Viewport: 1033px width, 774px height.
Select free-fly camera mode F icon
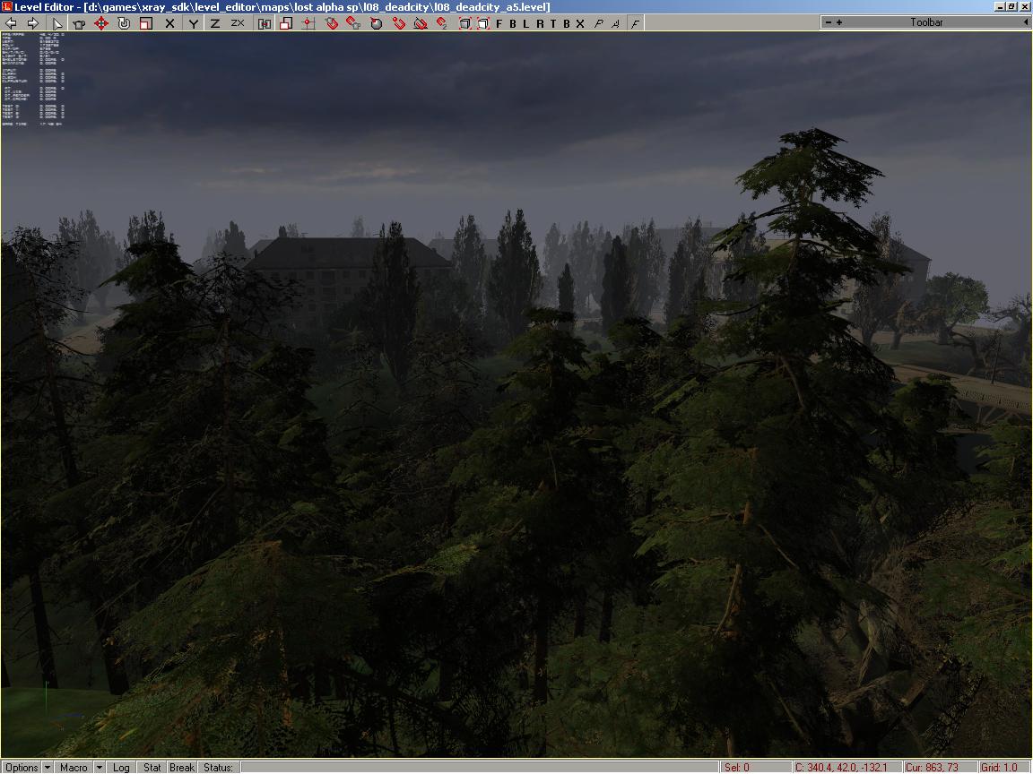635,23
